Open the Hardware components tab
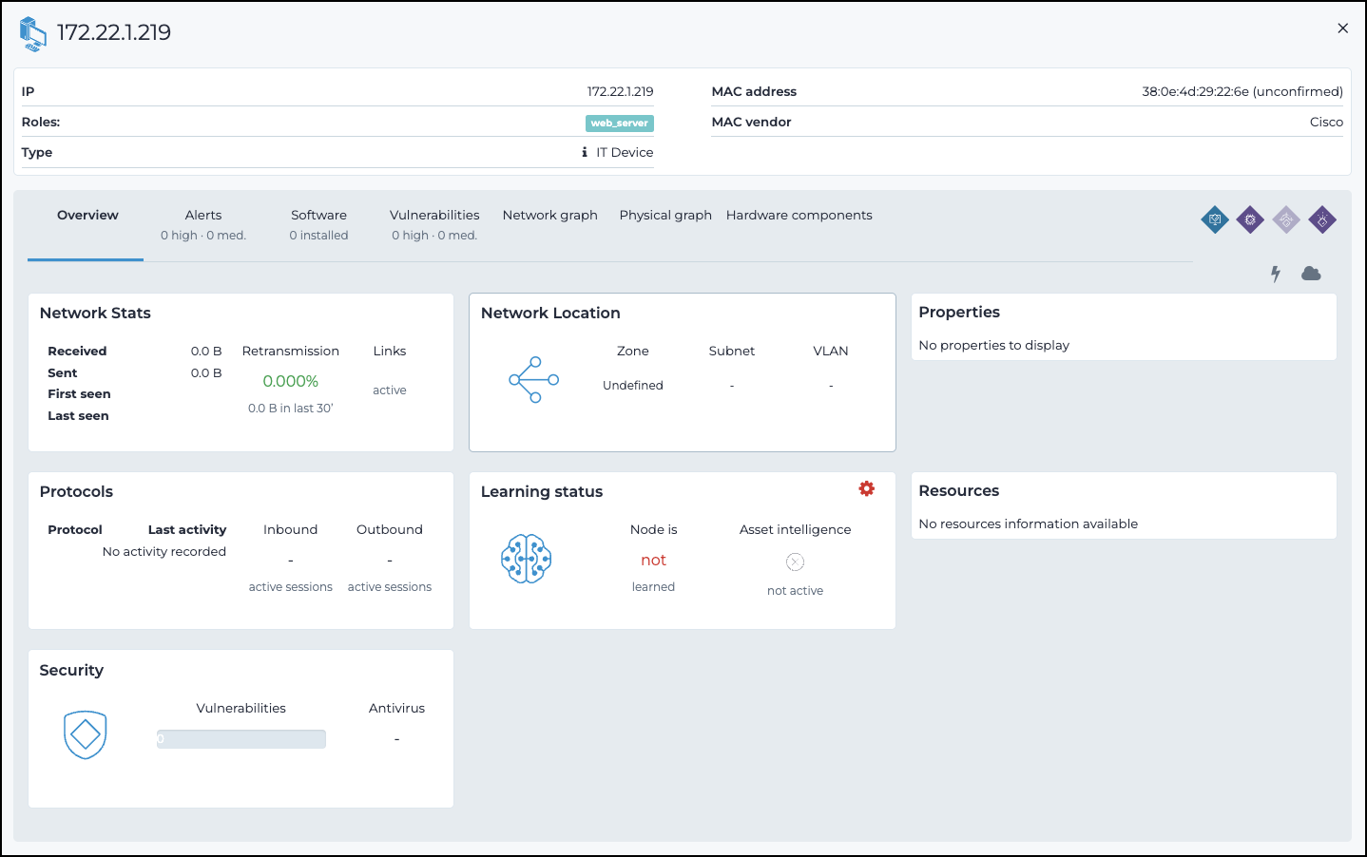The image size is (1367, 857). click(x=799, y=216)
